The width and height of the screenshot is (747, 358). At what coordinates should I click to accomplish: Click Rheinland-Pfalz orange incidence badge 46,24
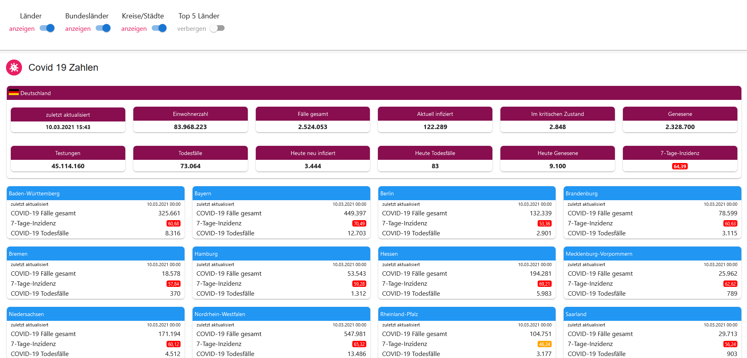545,344
